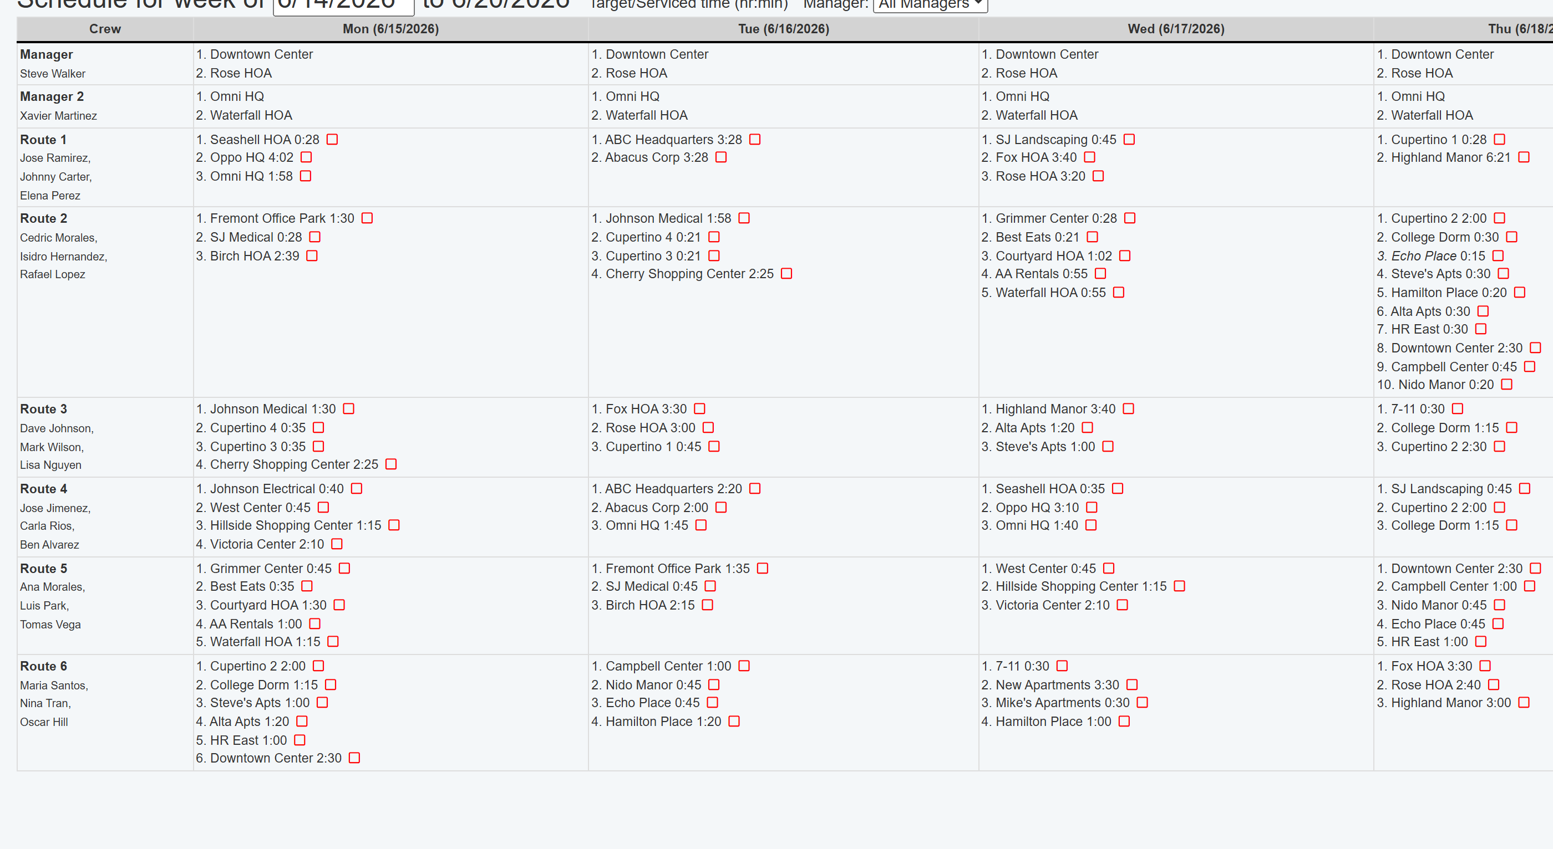
Task: Check the box for Highland Manor 6:21
Action: (1524, 157)
